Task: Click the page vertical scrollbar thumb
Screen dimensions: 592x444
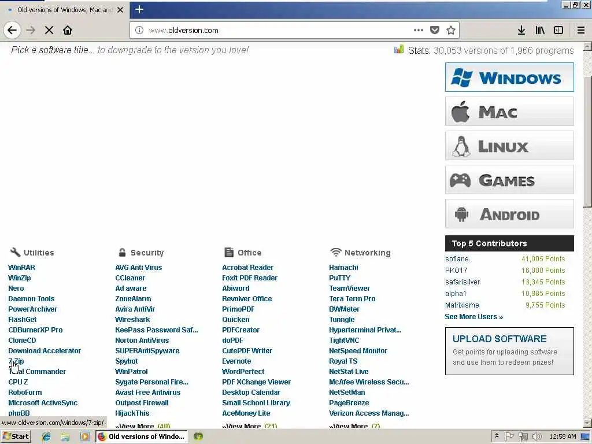Action: pos(587,142)
